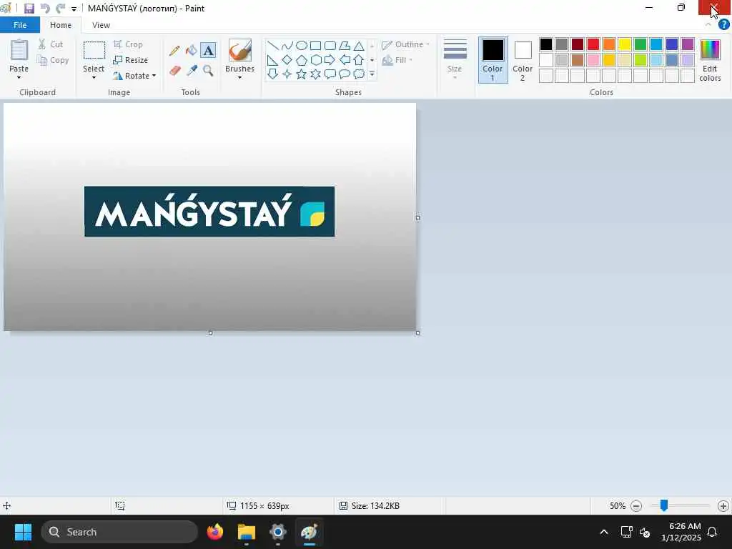Image resolution: width=732 pixels, height=549 pixels.
Task: Open Firefox from the taskbar
Action: tap(215, 532)
